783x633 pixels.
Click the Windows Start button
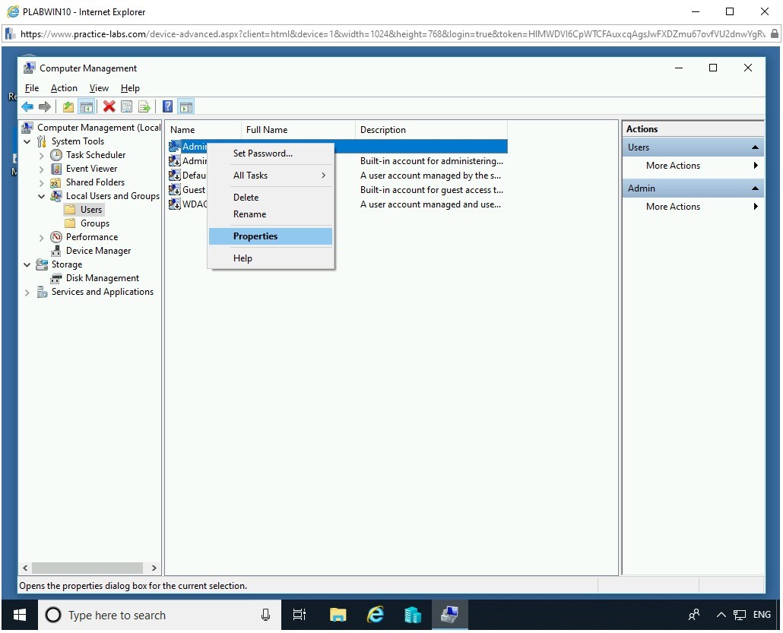point(20,615)
